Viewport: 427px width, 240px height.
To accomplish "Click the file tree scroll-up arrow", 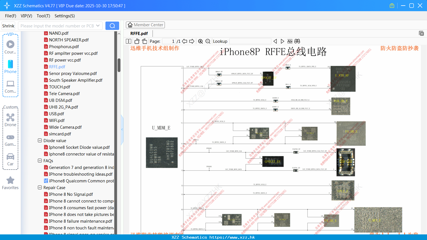I will pos(119,34).
